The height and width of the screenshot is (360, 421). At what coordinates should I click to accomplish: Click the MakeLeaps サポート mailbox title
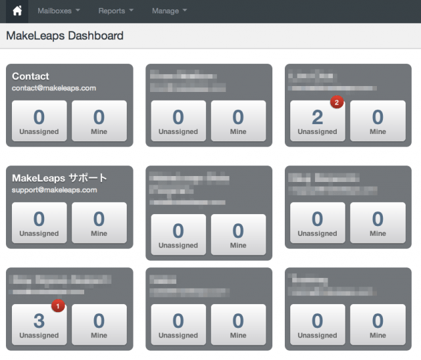point(59,178)
